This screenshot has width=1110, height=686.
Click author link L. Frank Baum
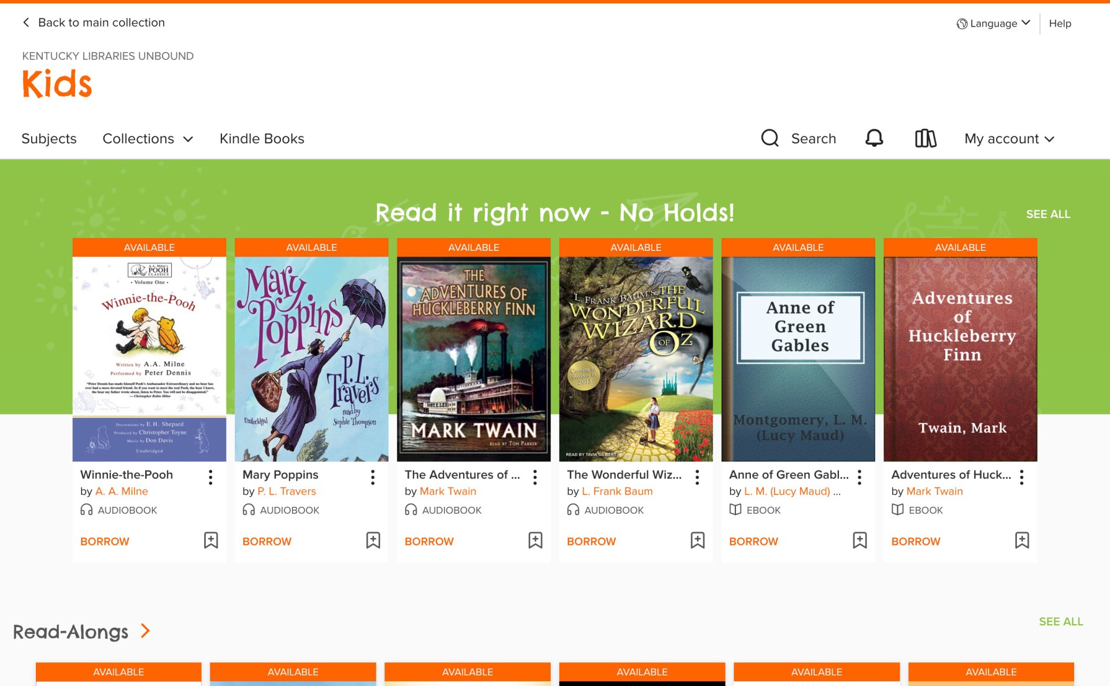coord(617,491)
